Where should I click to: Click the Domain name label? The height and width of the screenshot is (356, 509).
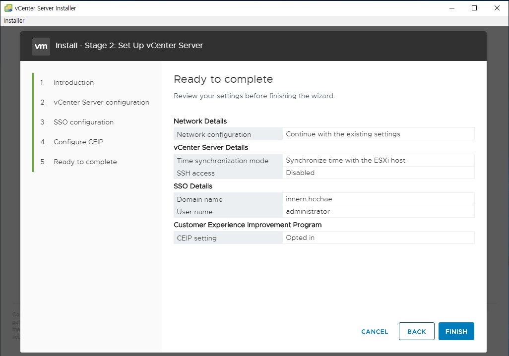(x=199, y=199)
